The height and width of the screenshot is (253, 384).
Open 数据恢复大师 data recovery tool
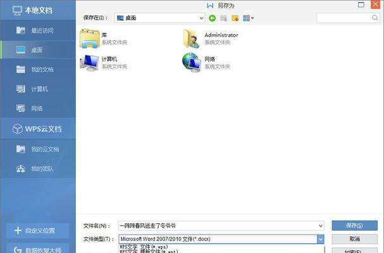38,249
